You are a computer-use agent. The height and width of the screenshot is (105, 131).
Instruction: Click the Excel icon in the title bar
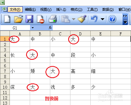[x=3, y=3]
